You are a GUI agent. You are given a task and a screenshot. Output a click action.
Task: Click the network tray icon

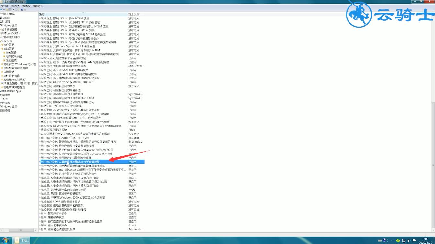click(403, 241)
